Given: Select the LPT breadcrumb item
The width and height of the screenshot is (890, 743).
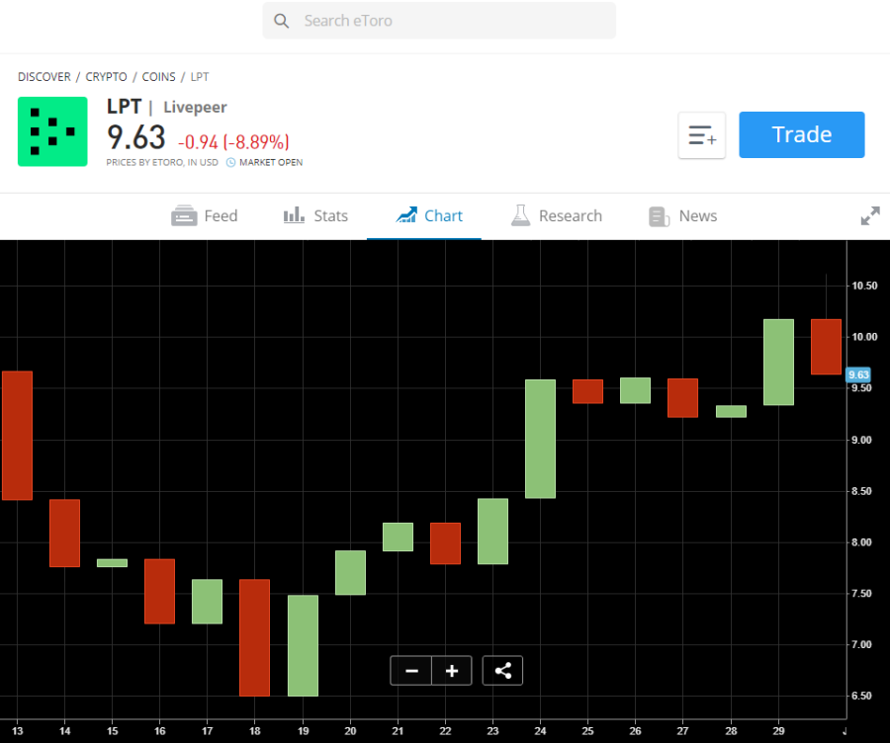Looking at the screenshot, I should click(x=199, y=76).
